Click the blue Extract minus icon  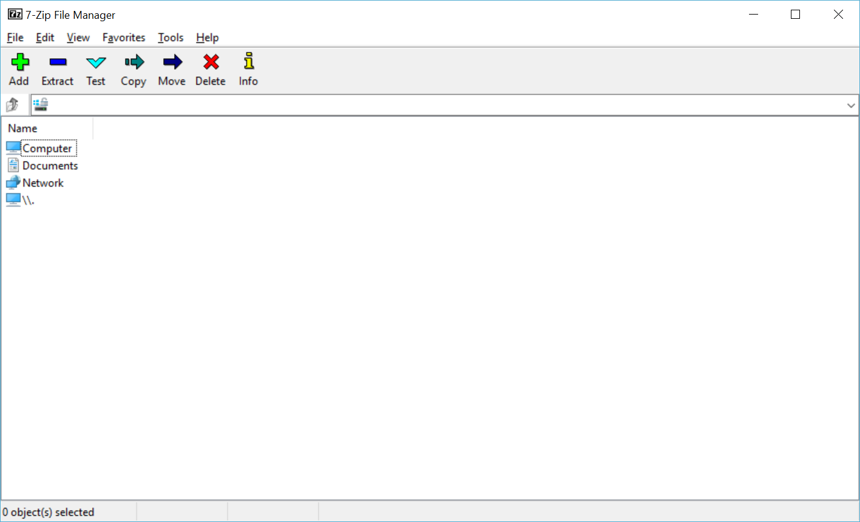[x=58, y=62]
